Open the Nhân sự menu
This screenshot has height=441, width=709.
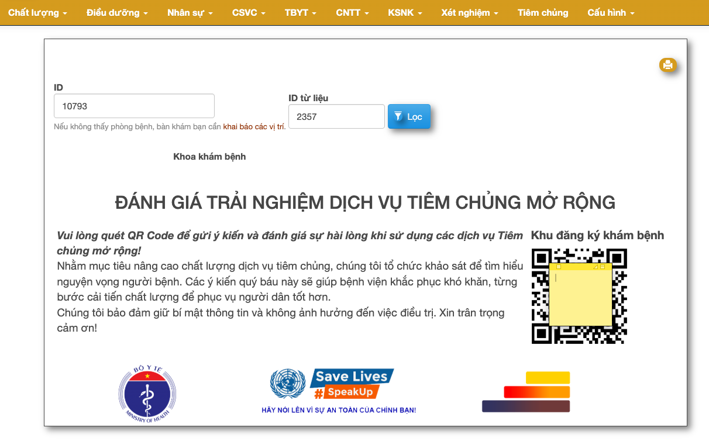[x=190, y=13]
